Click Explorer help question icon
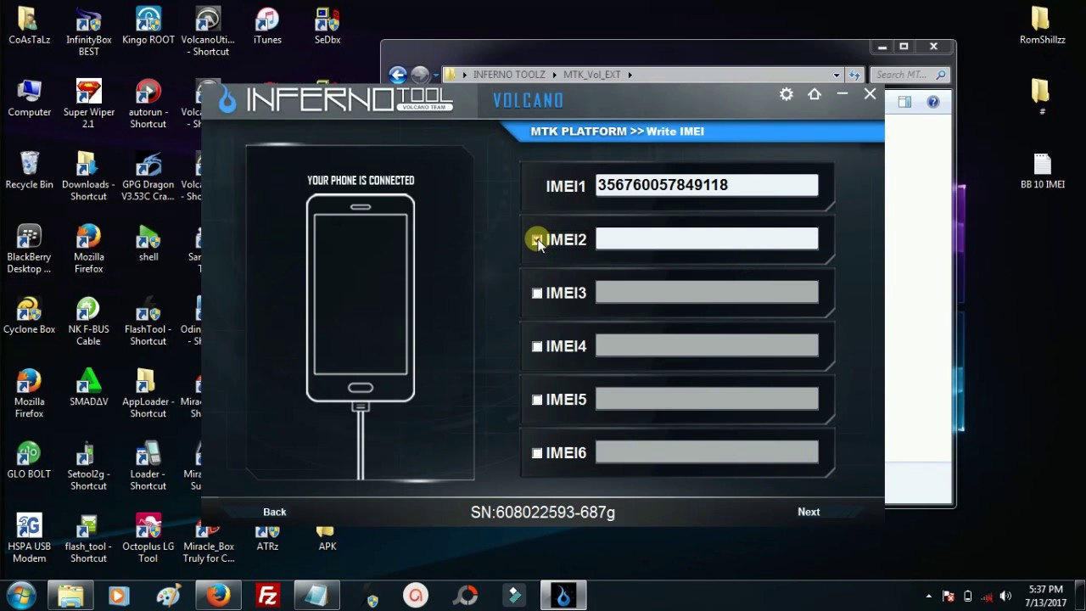 tap(933, 102)
